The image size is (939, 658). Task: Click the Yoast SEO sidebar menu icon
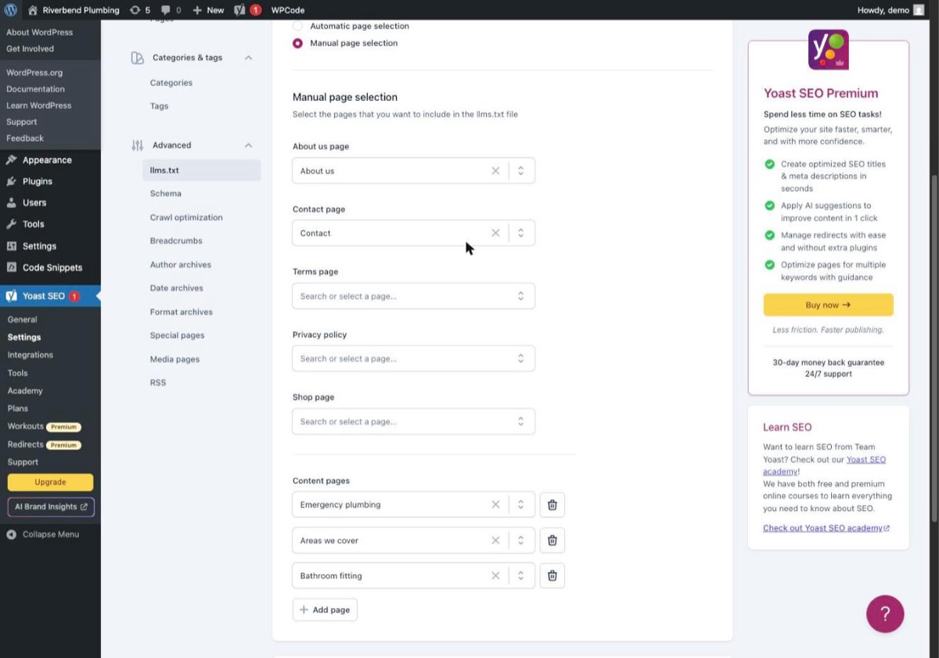coord(11,297)
